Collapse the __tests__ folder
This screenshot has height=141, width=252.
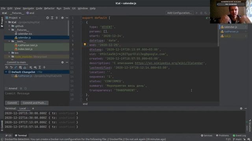(9, 42)
